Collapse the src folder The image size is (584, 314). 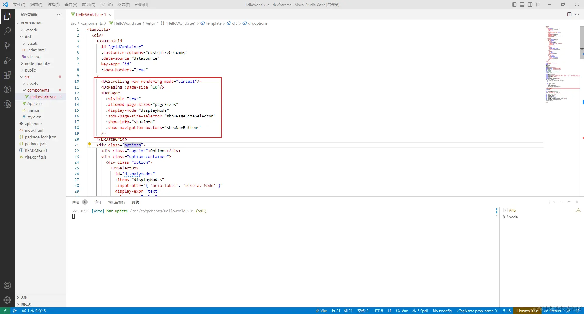[x=40, y=77]
